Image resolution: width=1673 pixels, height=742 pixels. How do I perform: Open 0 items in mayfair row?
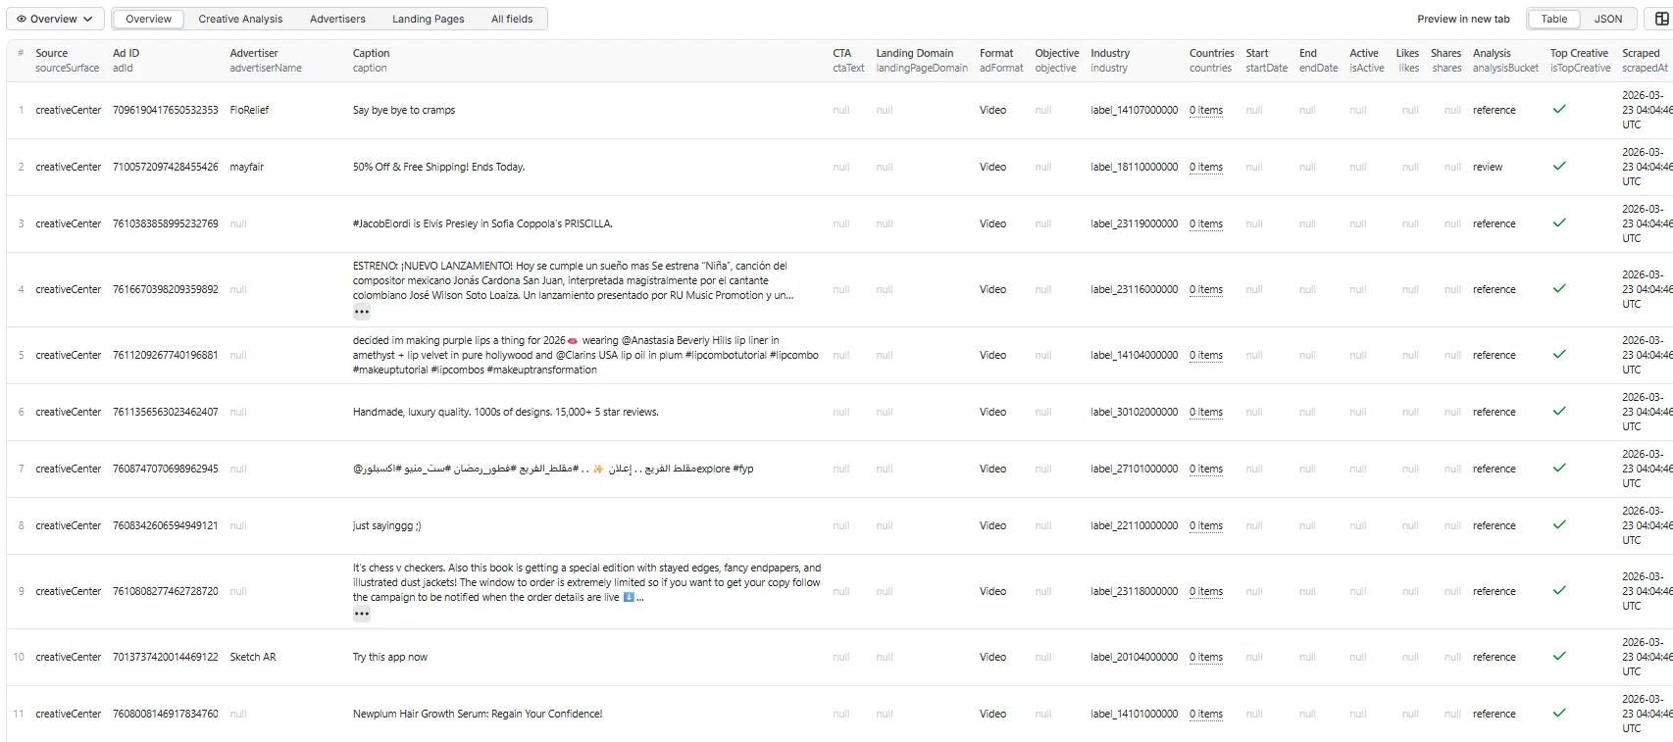(x=1206, y=168)
